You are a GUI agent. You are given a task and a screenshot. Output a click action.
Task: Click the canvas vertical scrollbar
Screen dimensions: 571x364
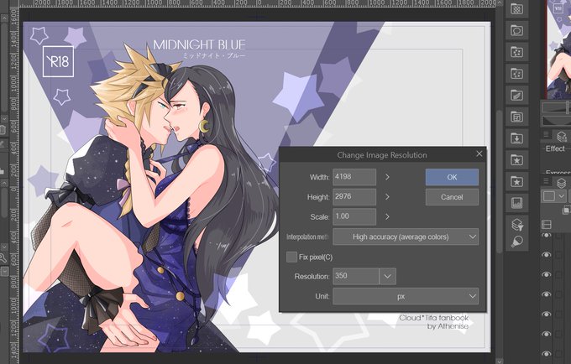(500, 180)
